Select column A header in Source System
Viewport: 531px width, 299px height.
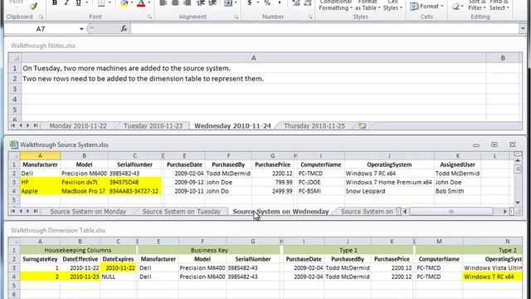40,155
